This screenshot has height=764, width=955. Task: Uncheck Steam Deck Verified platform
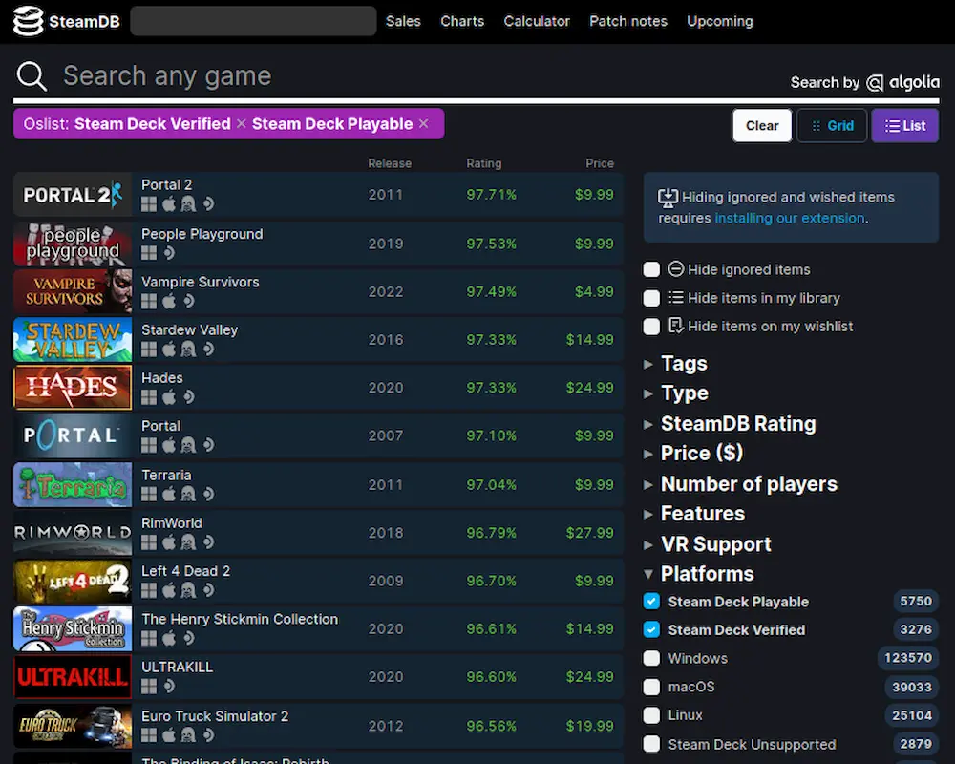pyautogui.click(x=651, y=629)
